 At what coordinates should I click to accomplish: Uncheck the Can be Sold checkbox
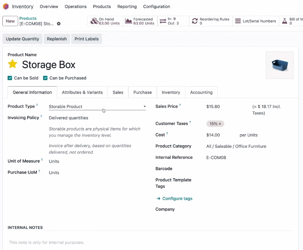[10, 78]
